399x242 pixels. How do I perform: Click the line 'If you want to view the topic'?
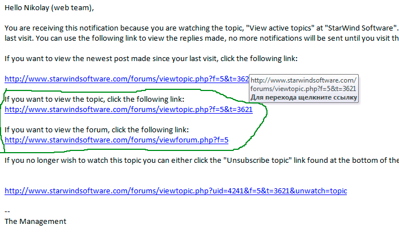point(95,100)
